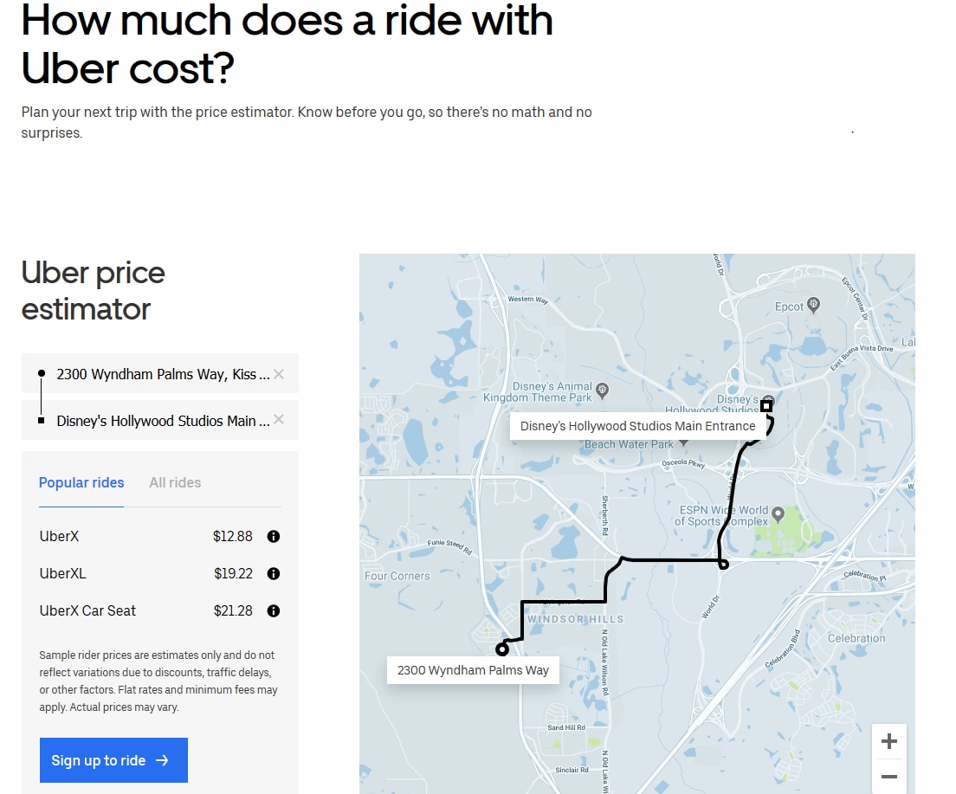This screenshot has height=794, width=956.
Task: Click the pickup circle route marker
Action: pos(501,649)
